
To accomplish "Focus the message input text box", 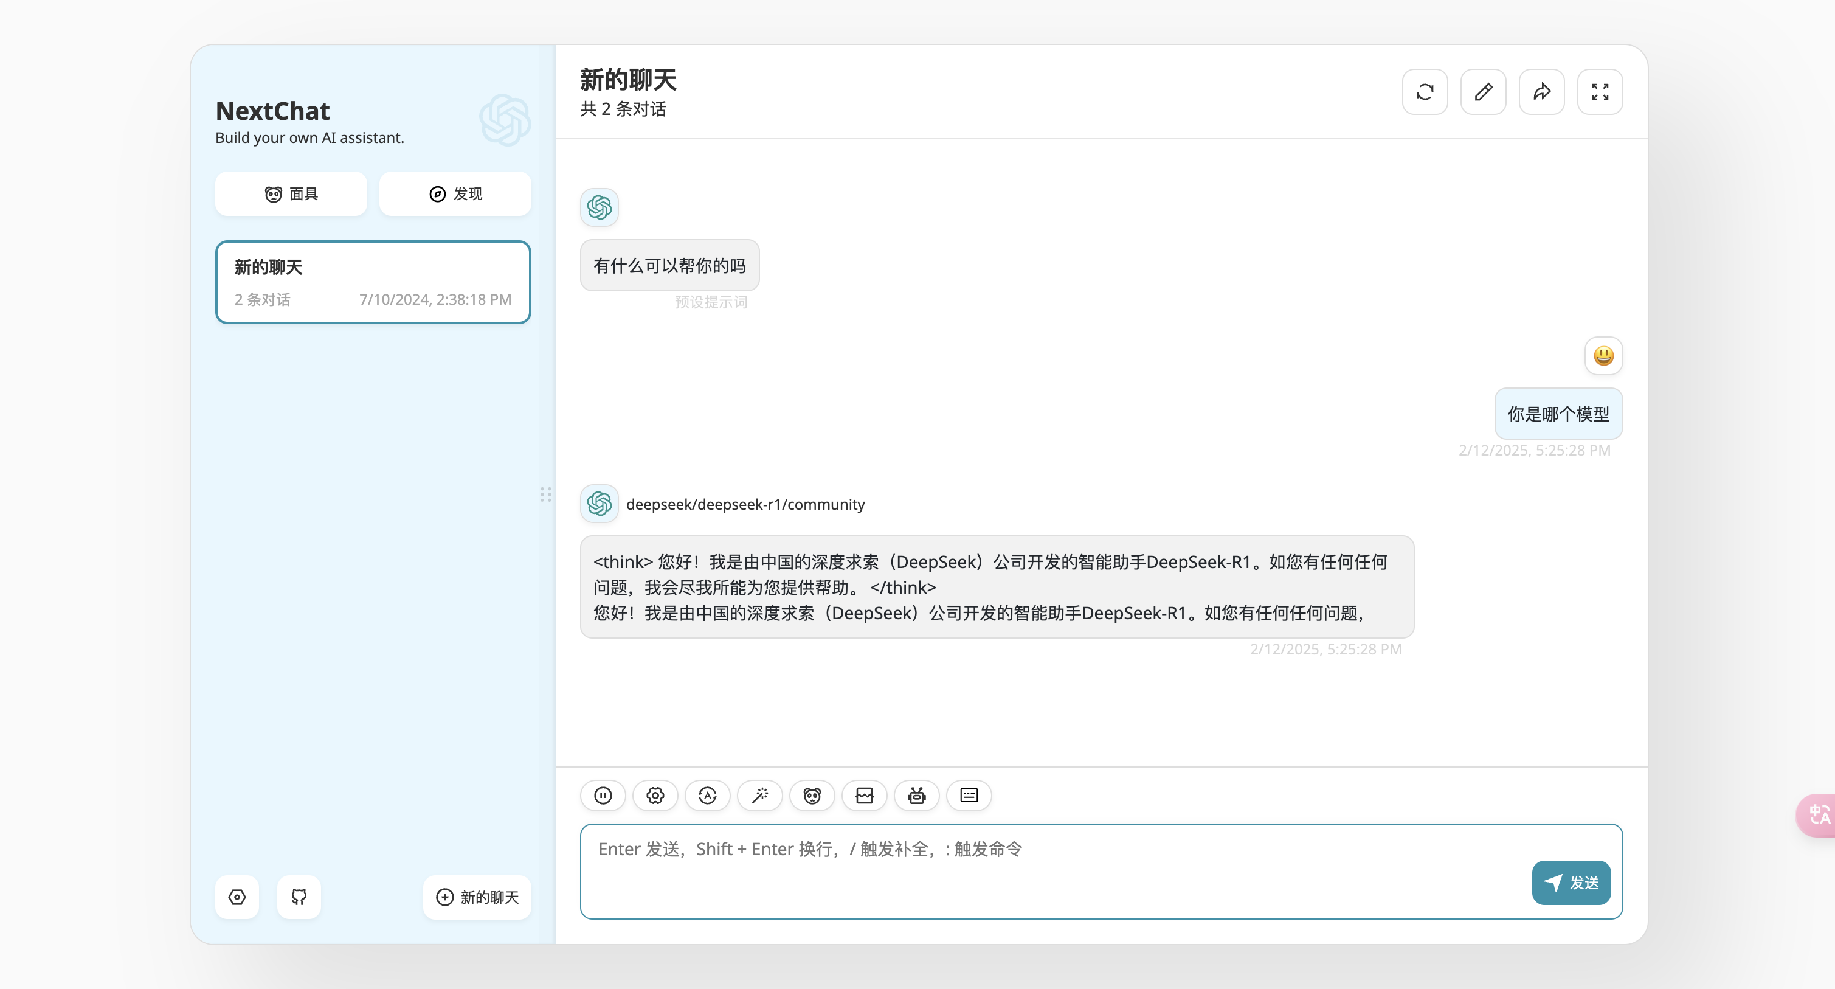I will (1101, 872).
